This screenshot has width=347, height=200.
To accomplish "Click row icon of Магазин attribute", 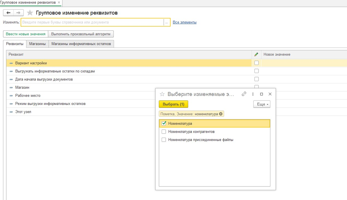I will tap(11, 87).
